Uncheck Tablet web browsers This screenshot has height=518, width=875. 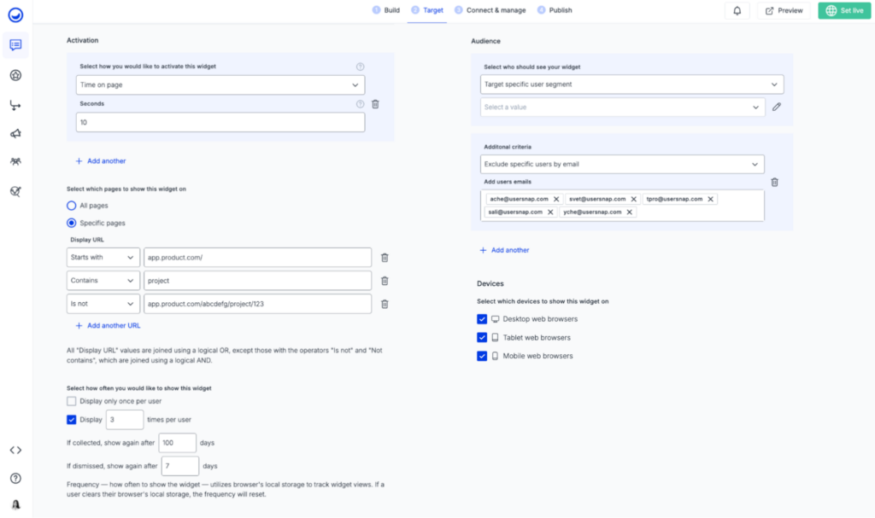(482, 338)
